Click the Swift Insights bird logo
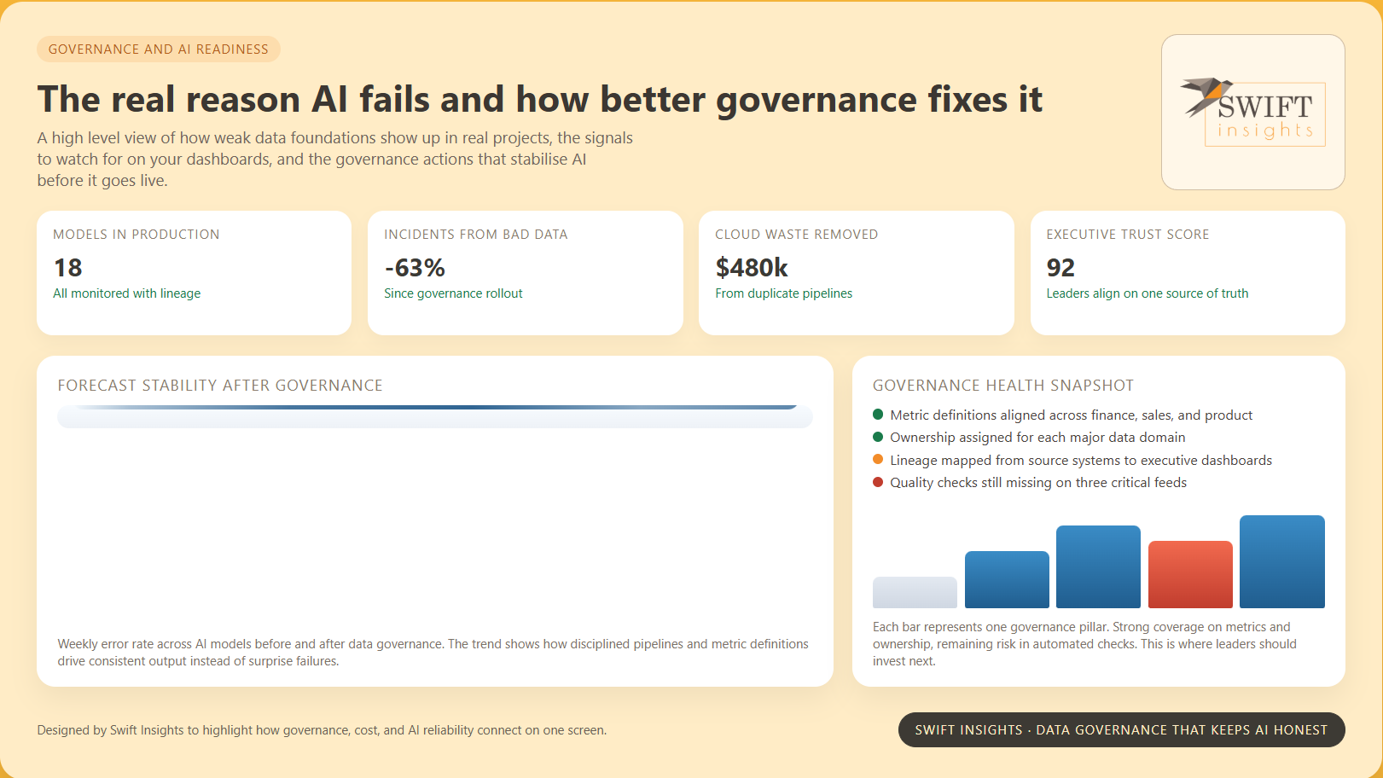The height and width of the screenshot is (778, 1383). [1252, 112]
